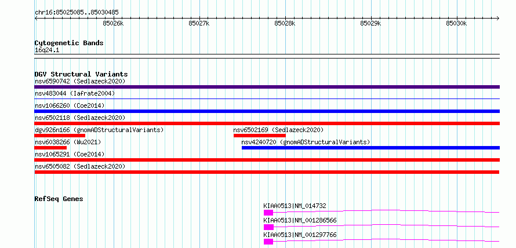Click the 85027k ruler tick label
The image size is (516, 248).
pos(199,23)
